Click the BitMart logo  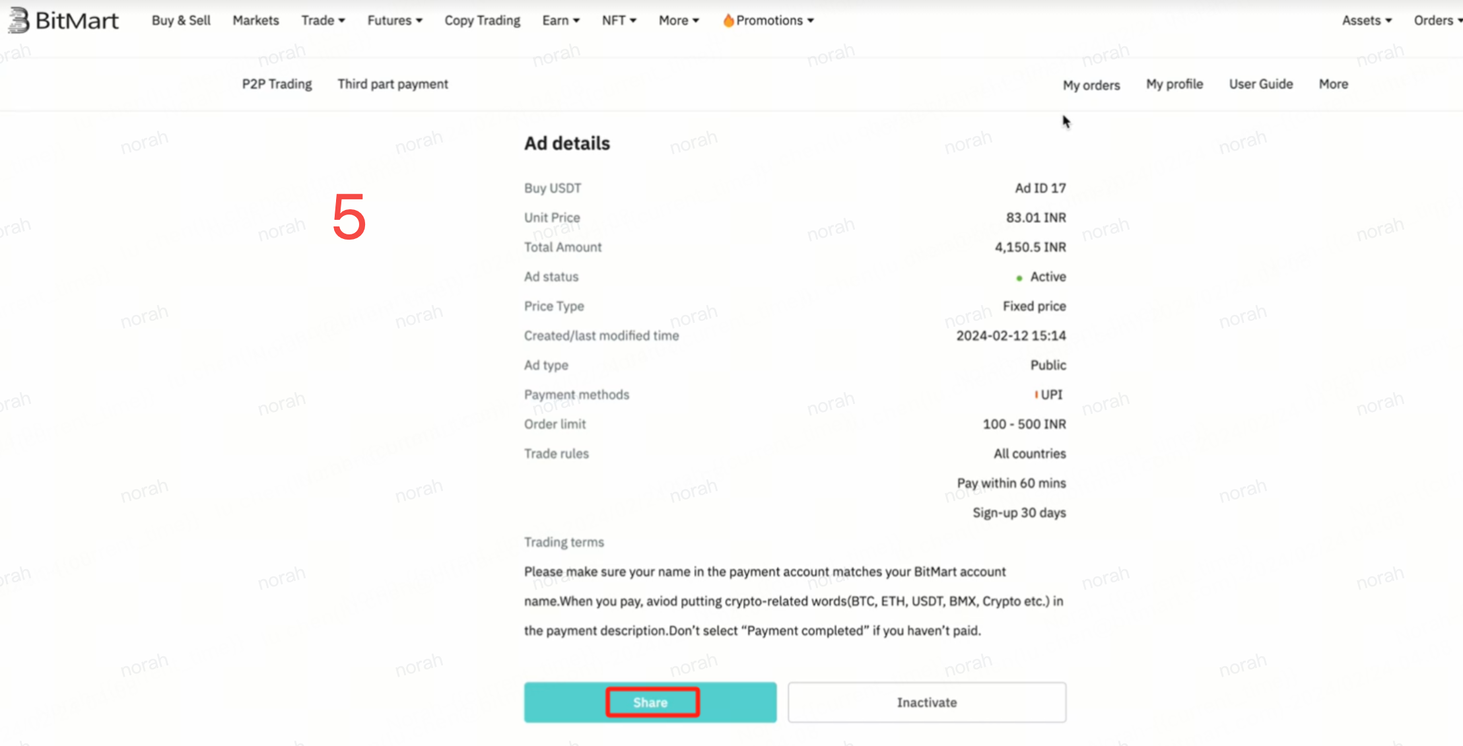[63, 20]
